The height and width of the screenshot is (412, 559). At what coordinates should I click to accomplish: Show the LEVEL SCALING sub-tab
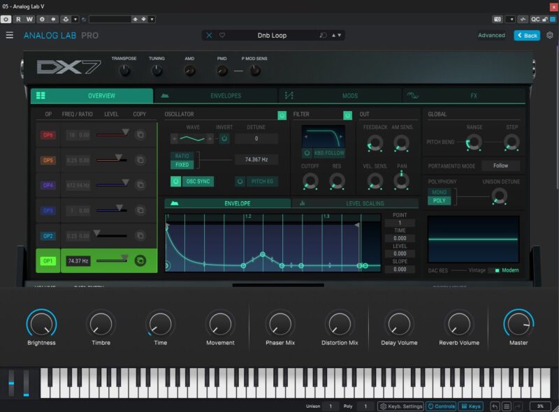point(355,203)
